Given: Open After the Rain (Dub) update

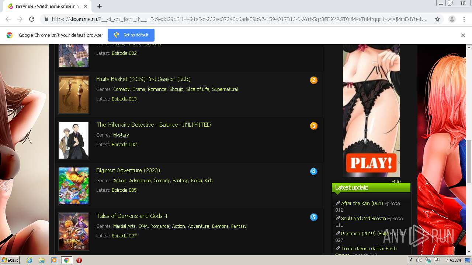Looking at the screenshot, I should [x=362, y=204].
